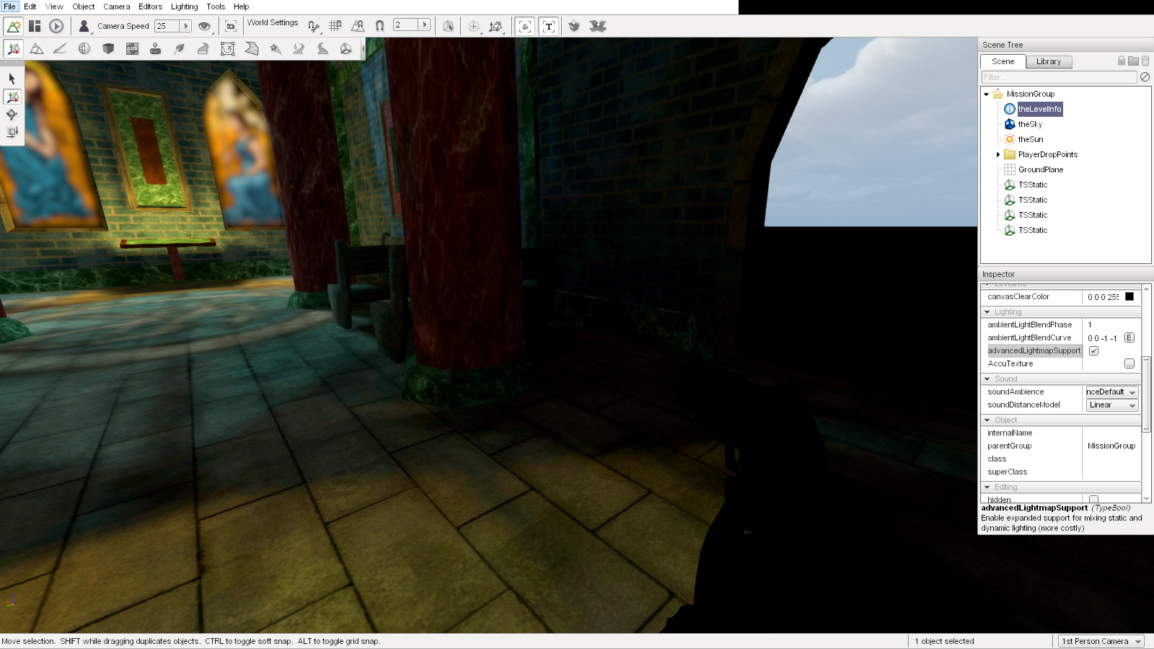Open the World Editor mode icon
This screenshot has height=649, width=1154.
[x=13, y=26]
